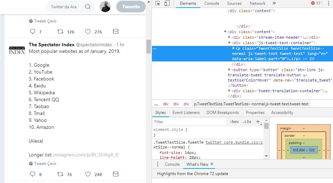The width and height of the screenshot is (333, 183).
Task: Click the Styles Filter input field
Action: (189, 122)
